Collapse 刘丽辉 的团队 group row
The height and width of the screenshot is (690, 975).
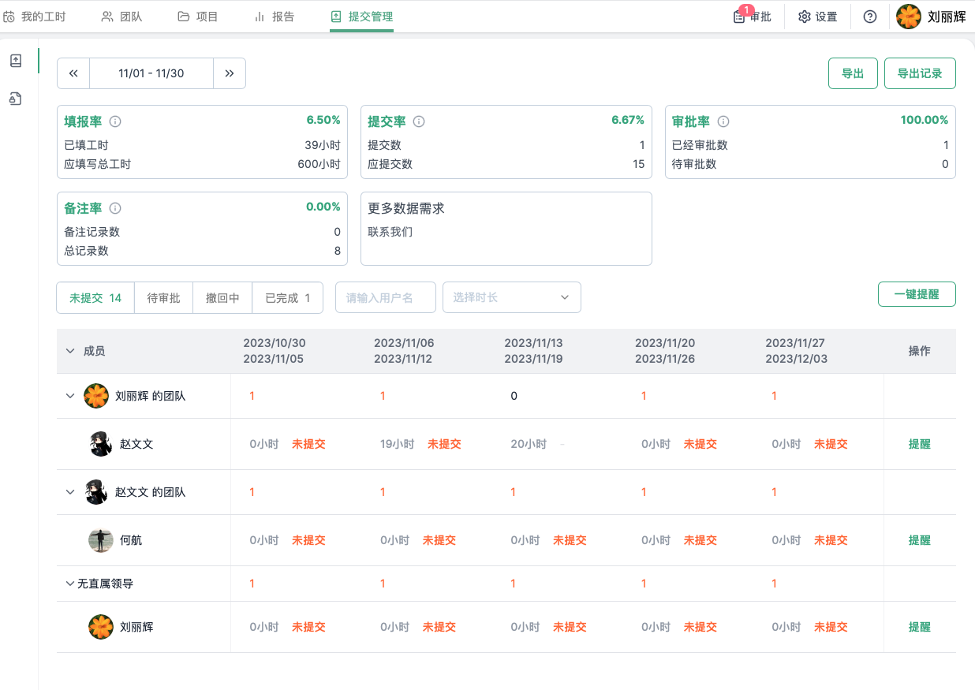[x=70, y=396]
